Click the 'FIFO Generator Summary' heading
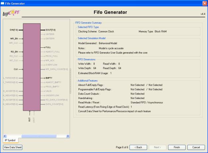 coord(88,23)
